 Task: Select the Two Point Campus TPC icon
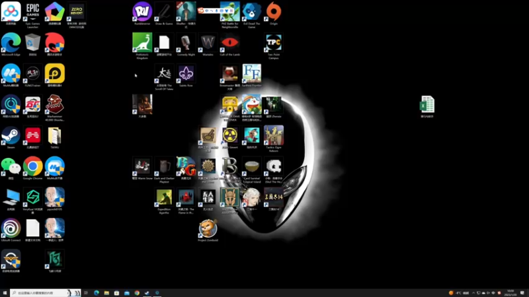coord(274,43)
